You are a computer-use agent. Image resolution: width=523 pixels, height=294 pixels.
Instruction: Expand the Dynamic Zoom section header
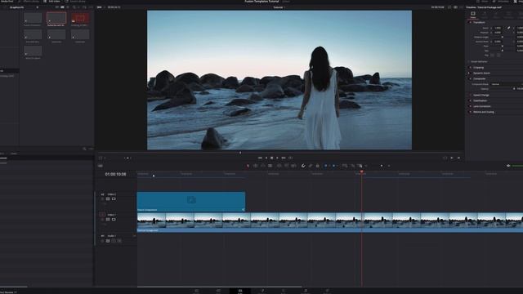point(481,73)
